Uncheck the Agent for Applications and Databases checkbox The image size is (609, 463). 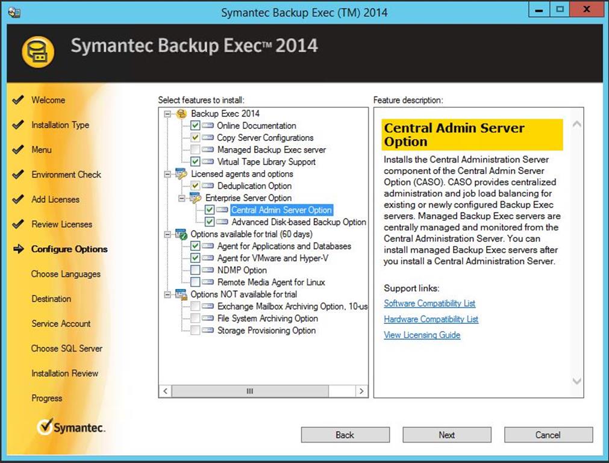pyautogui.click(x=195, y=246)
